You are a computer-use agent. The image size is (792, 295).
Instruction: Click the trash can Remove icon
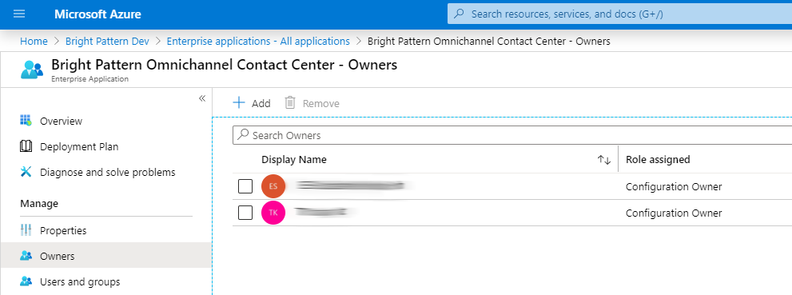[290, 103]
